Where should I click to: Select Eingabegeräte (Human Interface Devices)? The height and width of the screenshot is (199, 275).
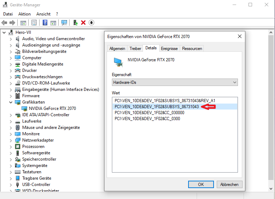(x=60, y=89)
